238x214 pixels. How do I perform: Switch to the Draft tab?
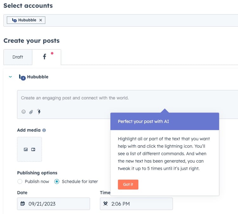18,57
